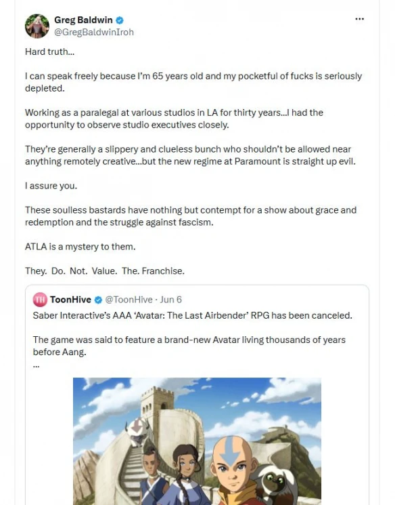
Task: Expand the quoted tweet's truncated ellipsis
Action: pos(36,366)
